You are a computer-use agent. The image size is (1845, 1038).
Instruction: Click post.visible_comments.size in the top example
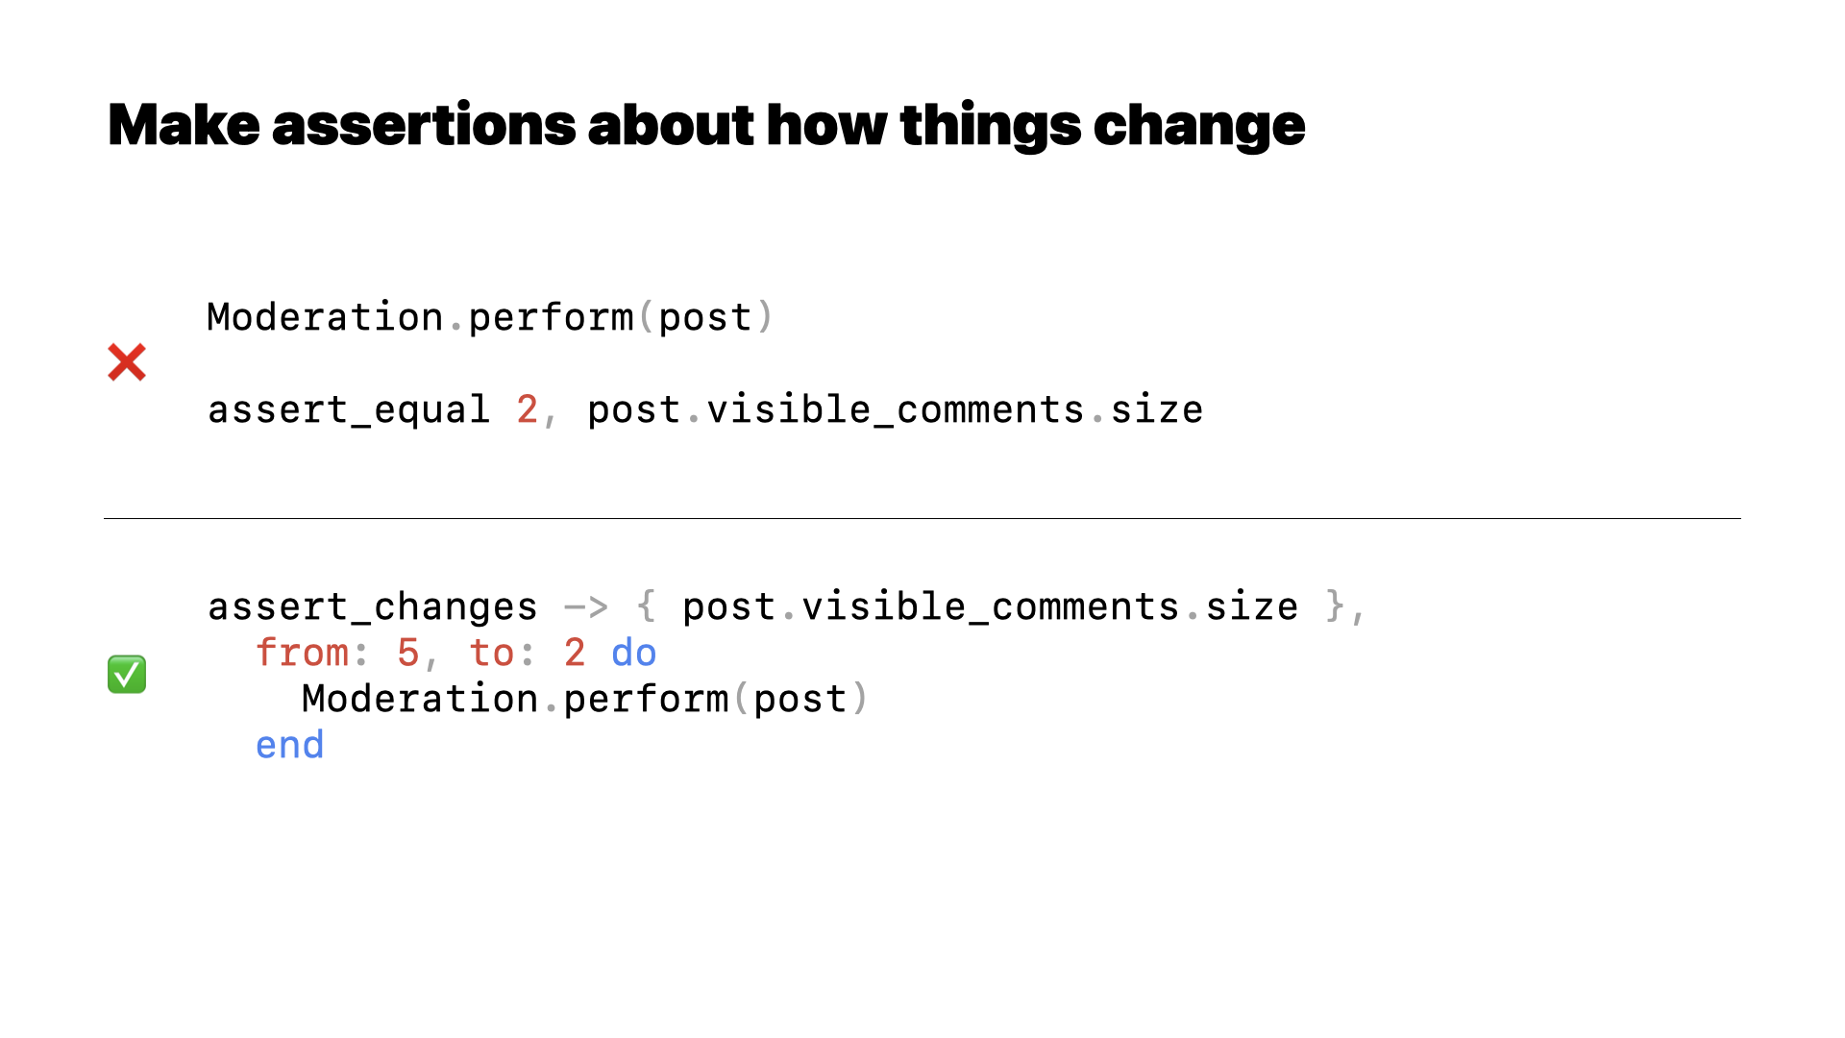(x=895, y=410)
